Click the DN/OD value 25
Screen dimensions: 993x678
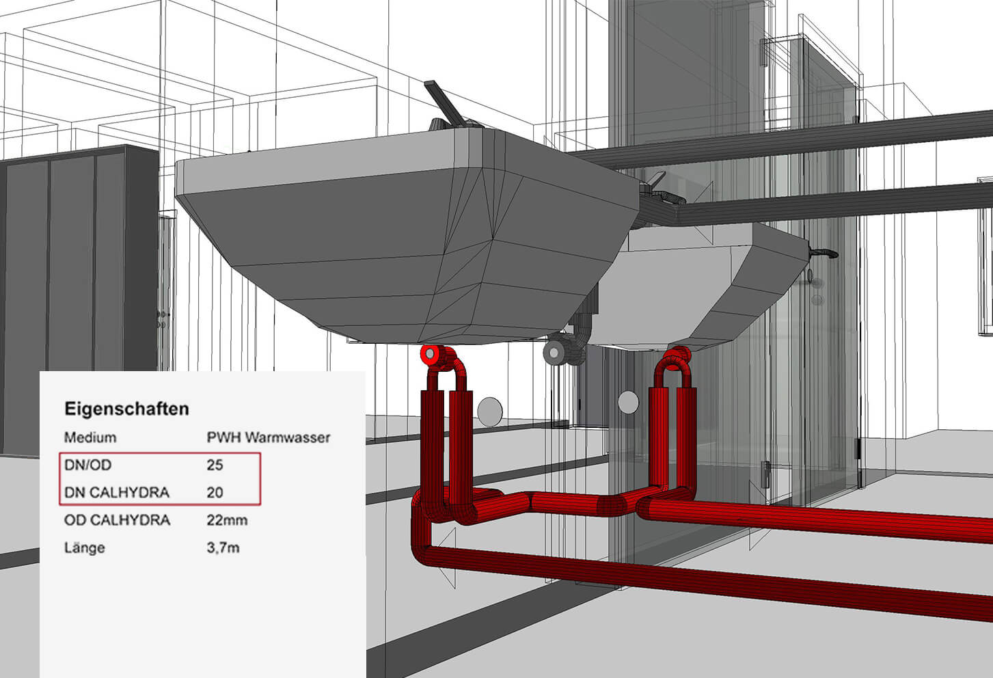pos(215,465)
